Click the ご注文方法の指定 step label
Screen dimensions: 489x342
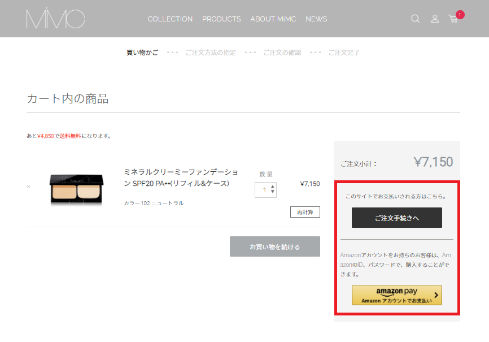pos(211,53)
